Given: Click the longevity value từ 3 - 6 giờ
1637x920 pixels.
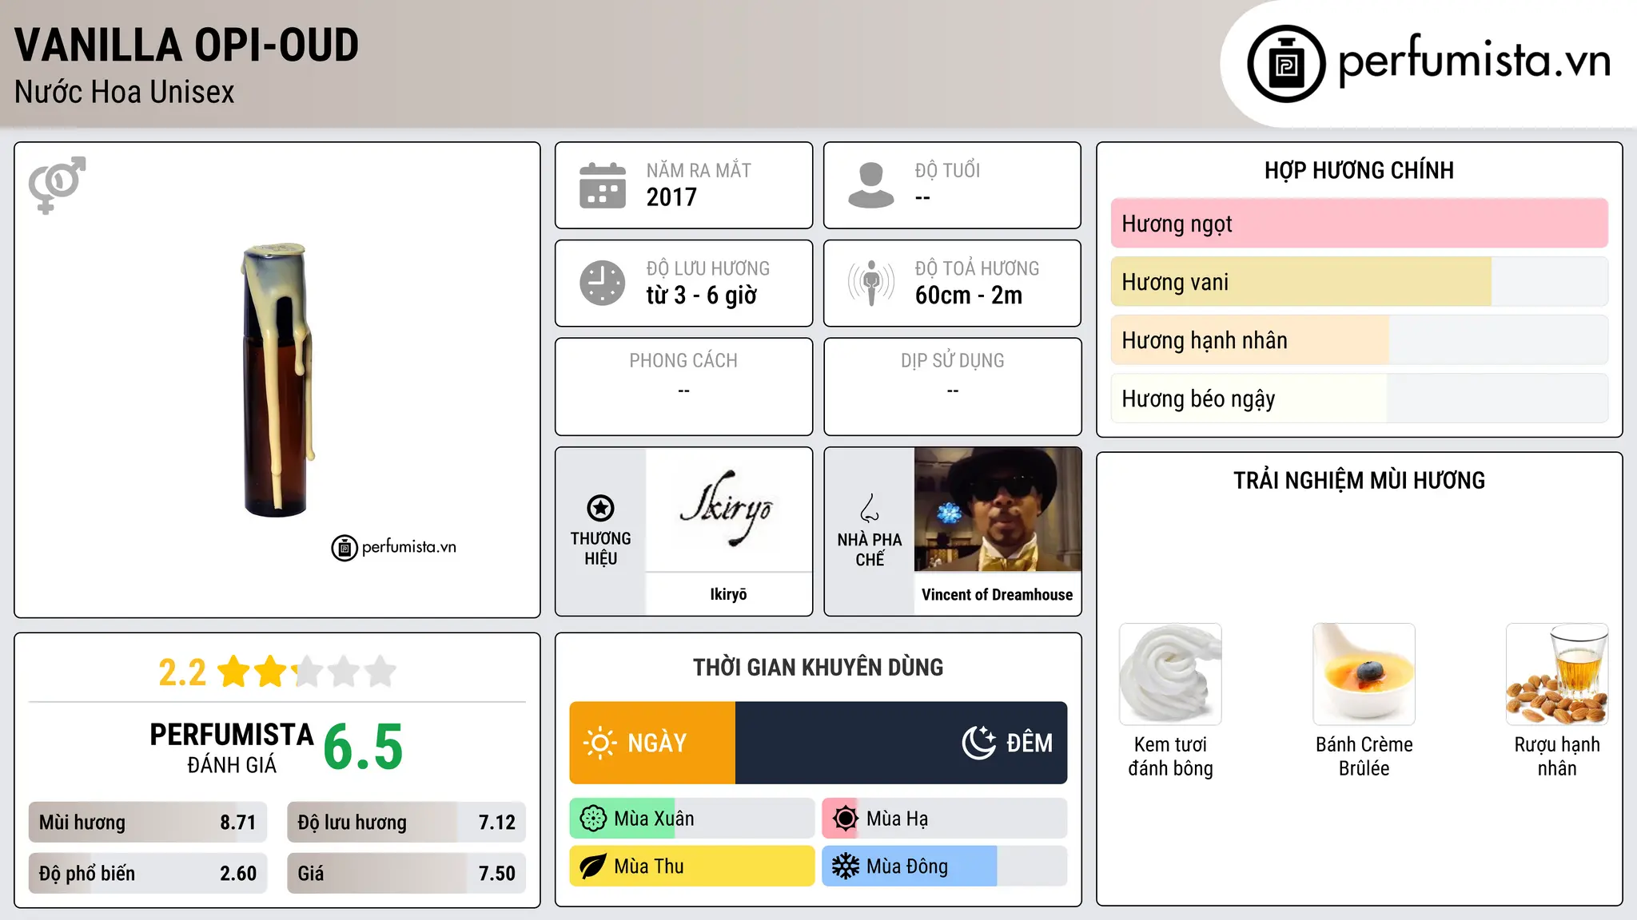Looking at the screenshot, I should coord(701,295).
